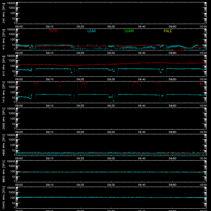Click 09:00 label below the 610 MHz panel
211x211 pixels.
click(x=19, y=79)
